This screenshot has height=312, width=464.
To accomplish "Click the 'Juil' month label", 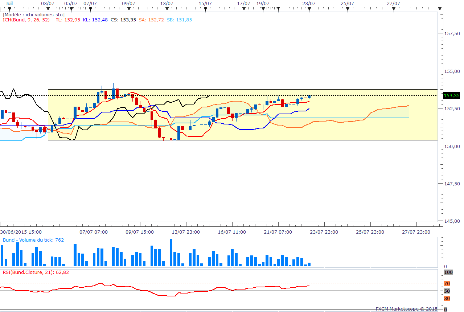I will point(10,3).
